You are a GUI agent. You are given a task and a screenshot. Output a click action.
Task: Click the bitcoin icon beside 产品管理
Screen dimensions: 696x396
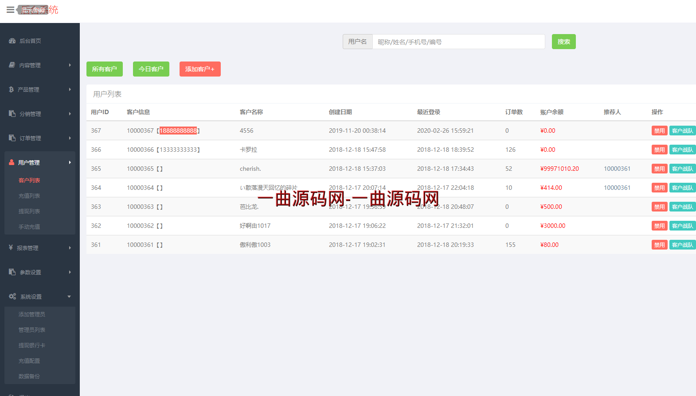pyautogui.click(x=12, y=89)
